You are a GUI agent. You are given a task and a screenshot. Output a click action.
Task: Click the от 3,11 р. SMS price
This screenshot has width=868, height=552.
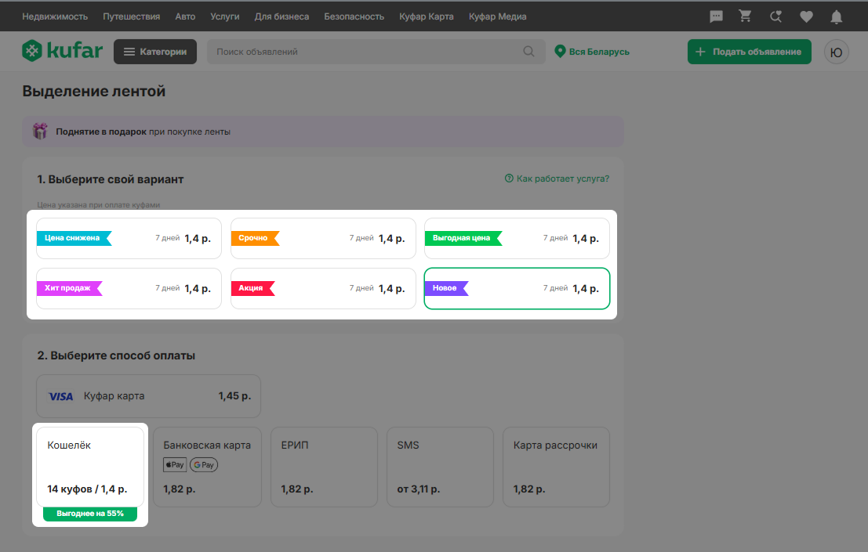419,489
